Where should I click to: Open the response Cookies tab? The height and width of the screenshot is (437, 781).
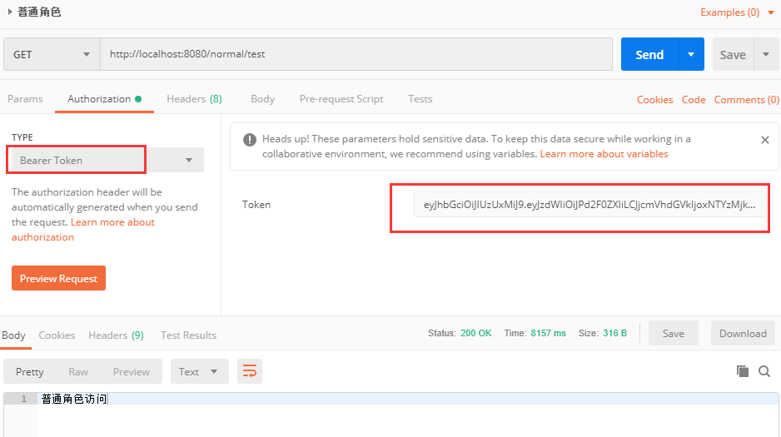pyautogui.click(x=57, y=335)
